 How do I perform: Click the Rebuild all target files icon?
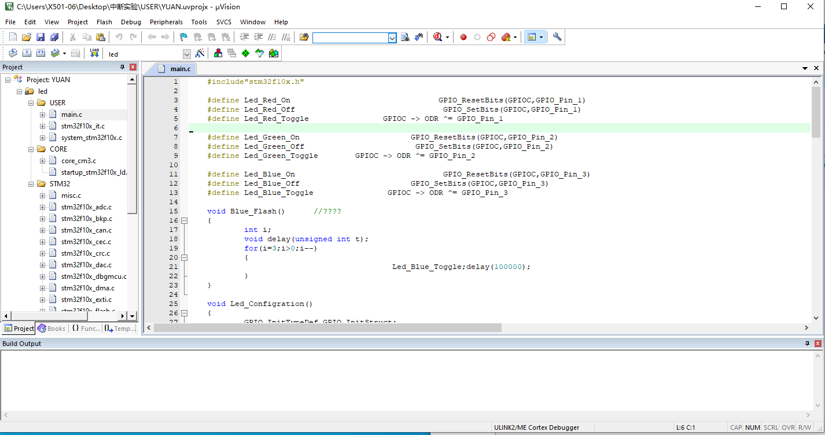40,53
